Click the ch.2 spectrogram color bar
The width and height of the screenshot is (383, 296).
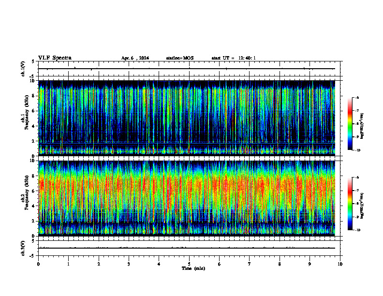tap(350, 204)
